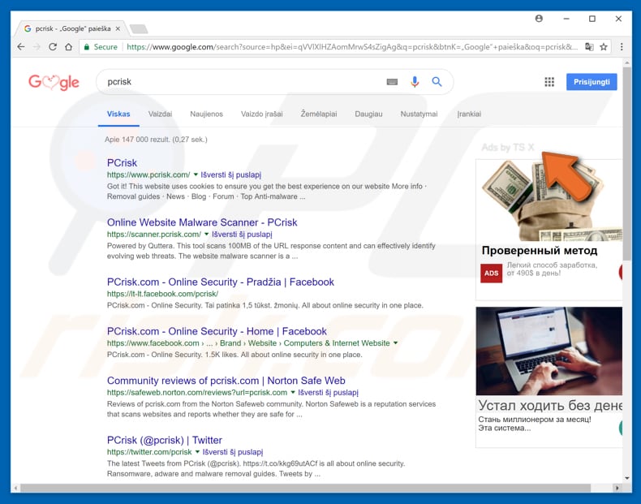This screenshot has height=504, width=641.
Task: Click the horizontal scrollbar thumb
Action: pos(305,488)
